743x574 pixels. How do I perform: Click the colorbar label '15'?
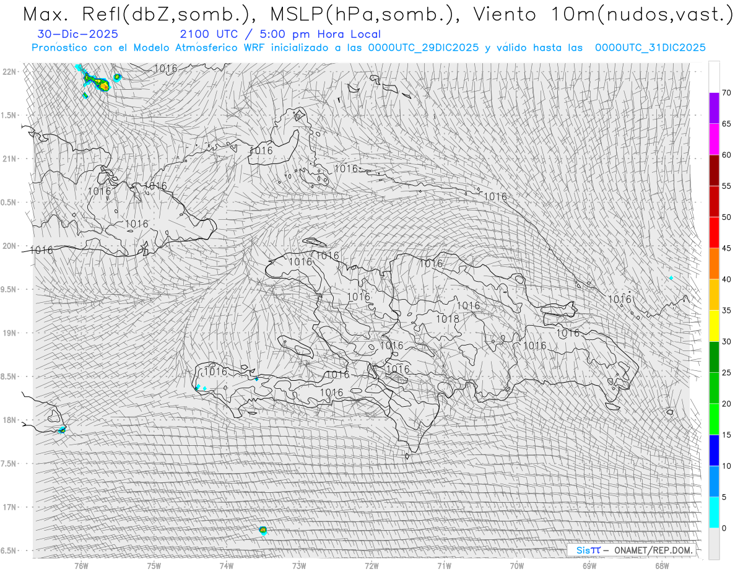pyautogui.click(x=726, y=435)
